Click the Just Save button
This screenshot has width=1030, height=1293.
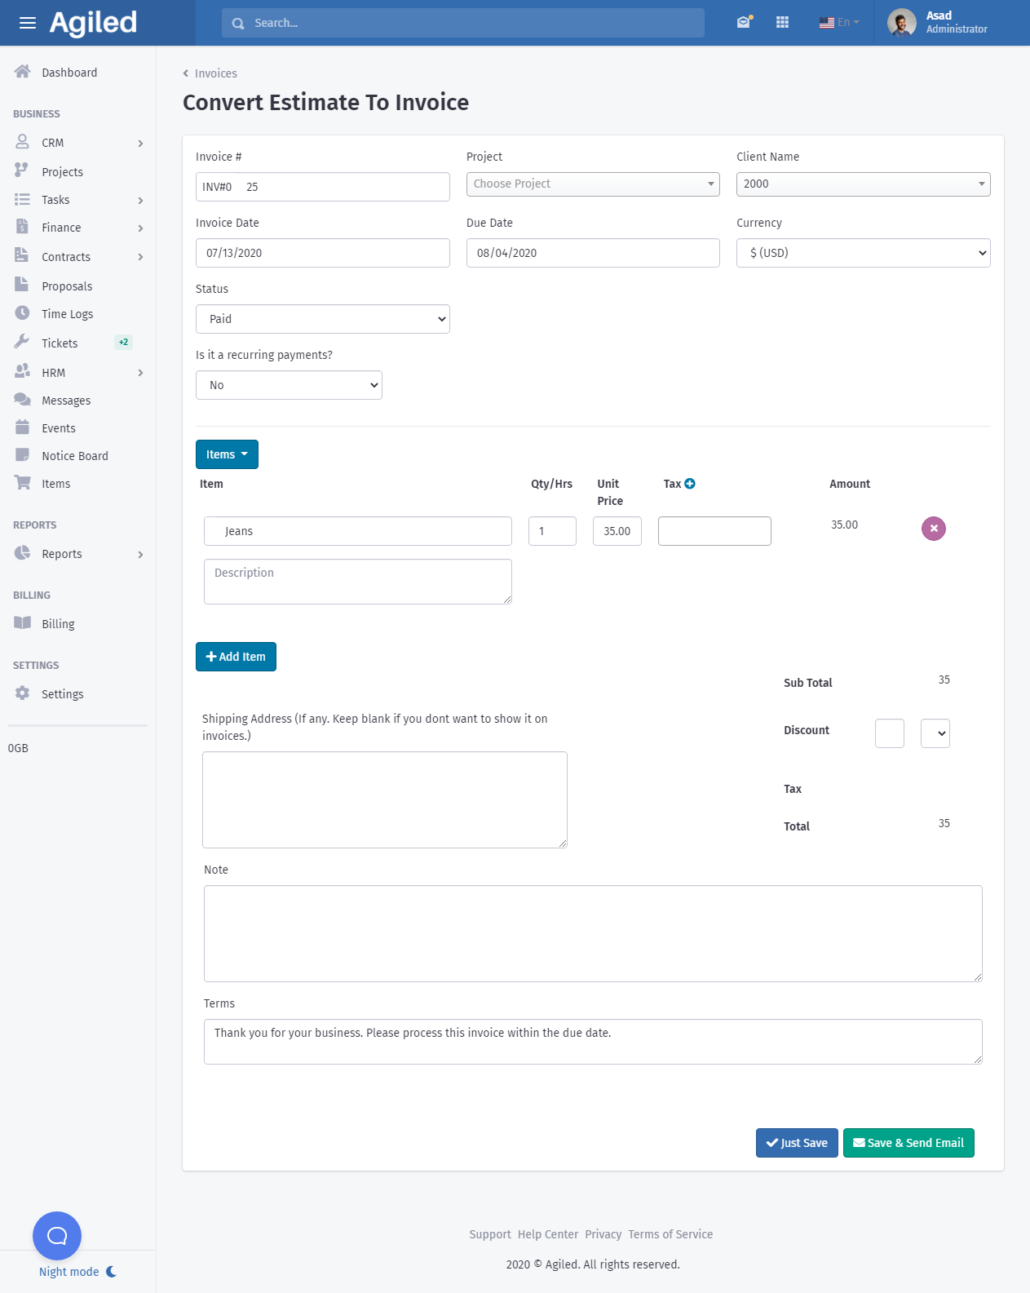point(796,1143)
